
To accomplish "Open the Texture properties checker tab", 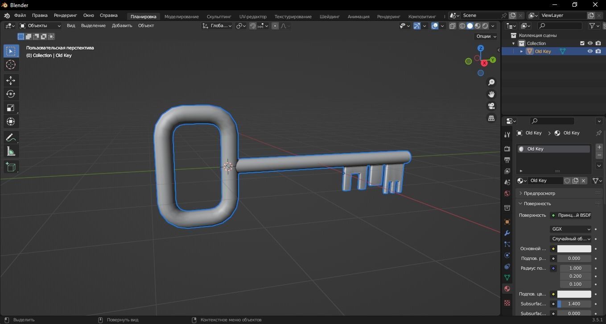I will click(507, 303).
